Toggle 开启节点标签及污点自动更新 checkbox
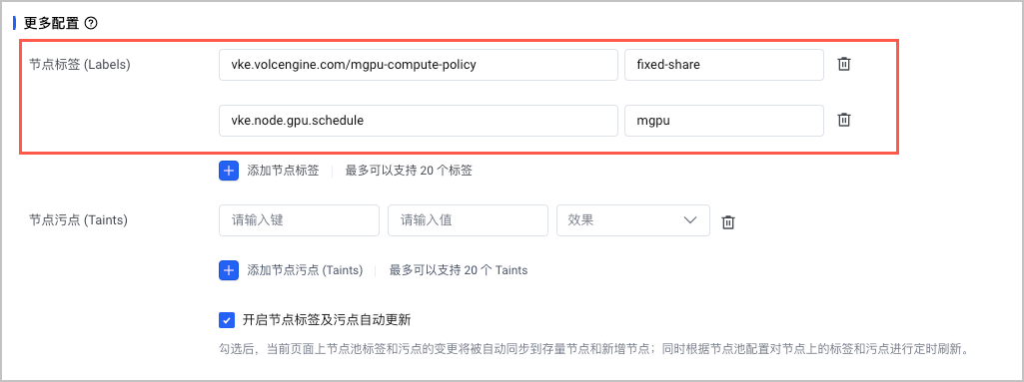Viewport: 1024px width, 382px height. tap(227, 320)
